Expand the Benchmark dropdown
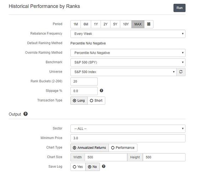Viewport: 204px width, 178px height. (x=128, y=62)
